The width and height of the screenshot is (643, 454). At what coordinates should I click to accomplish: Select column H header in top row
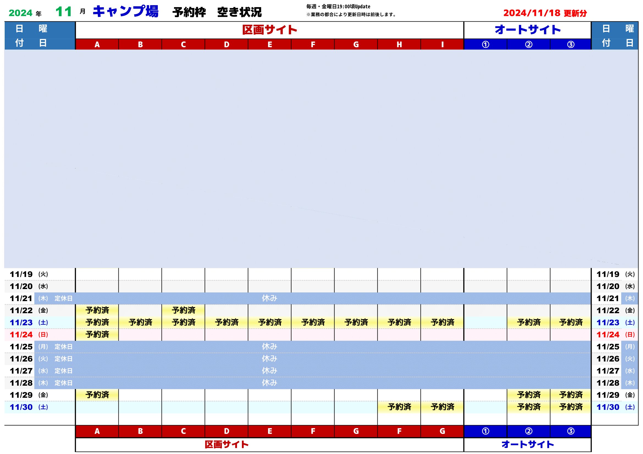tap(399, 44)
